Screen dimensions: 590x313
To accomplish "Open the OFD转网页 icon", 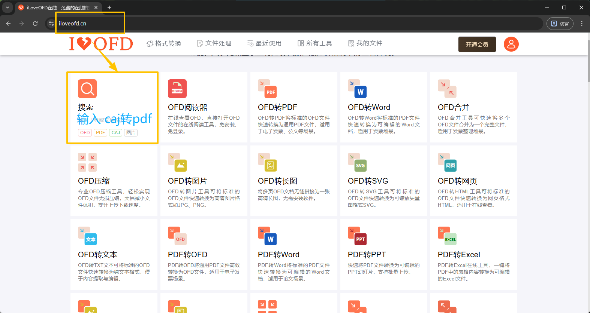I will point(447,162).
